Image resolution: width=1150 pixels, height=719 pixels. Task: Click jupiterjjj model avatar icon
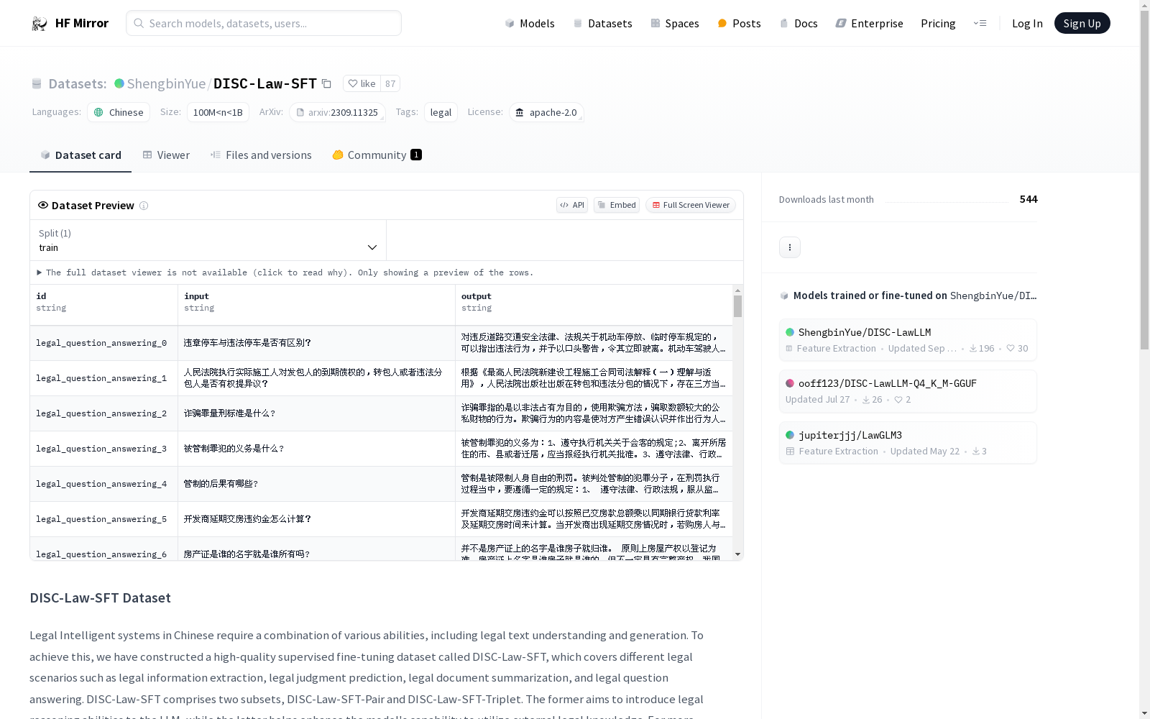click(790, 435)
